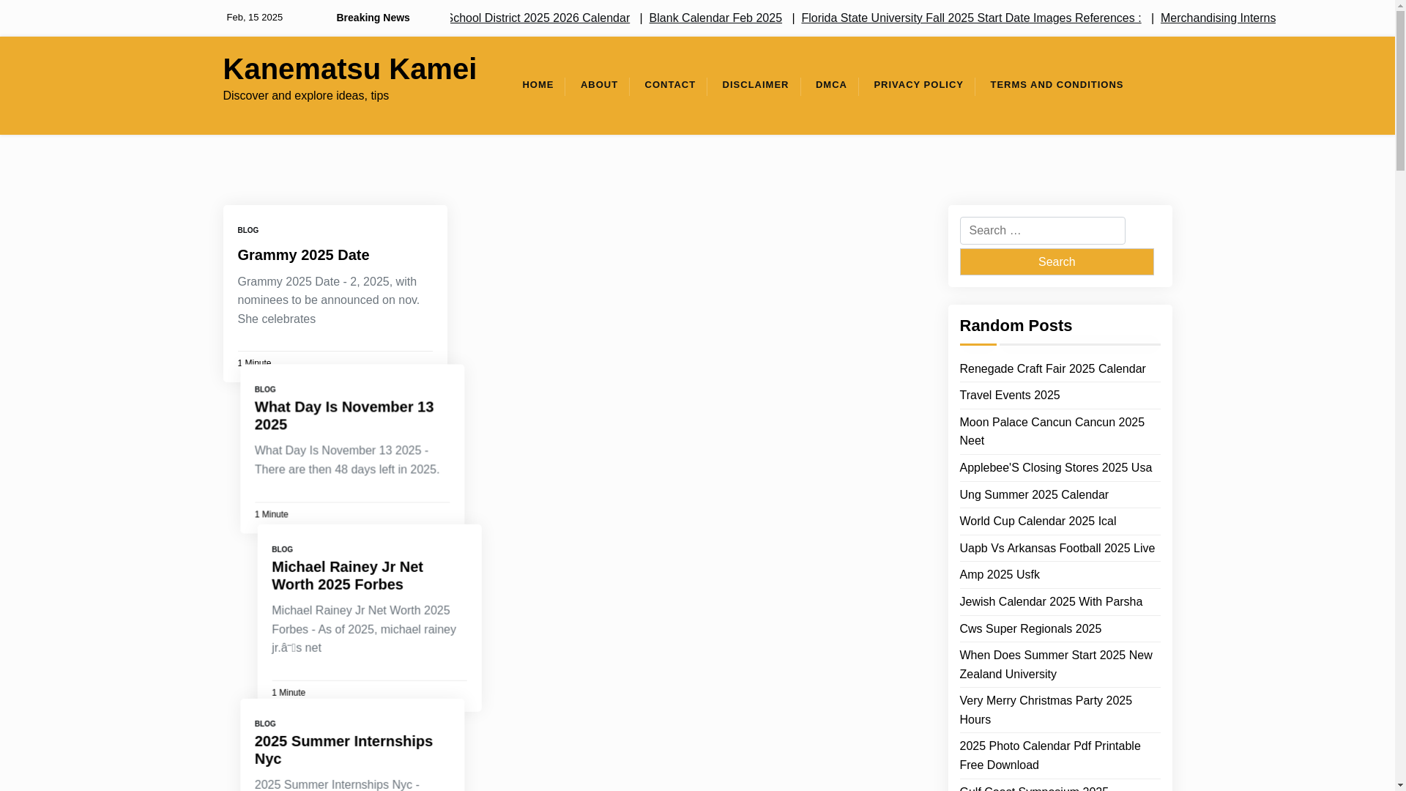The height and width of the screenshot is (791, 1406).
Task: Open TERMS AND CONDITIONS page
Action: point(1056,85)
